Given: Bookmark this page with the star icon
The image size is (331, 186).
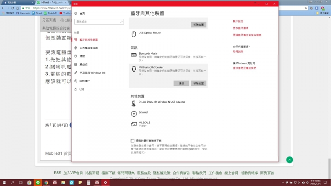Looking at the screenshot, I should (x=306, y=8).
